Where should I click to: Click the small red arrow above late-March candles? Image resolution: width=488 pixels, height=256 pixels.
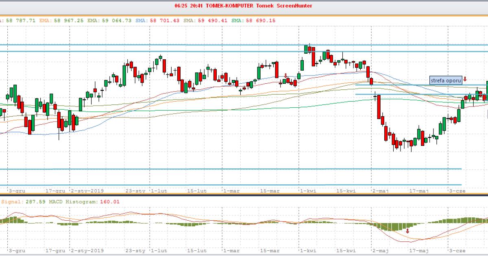tap(286, 76)
